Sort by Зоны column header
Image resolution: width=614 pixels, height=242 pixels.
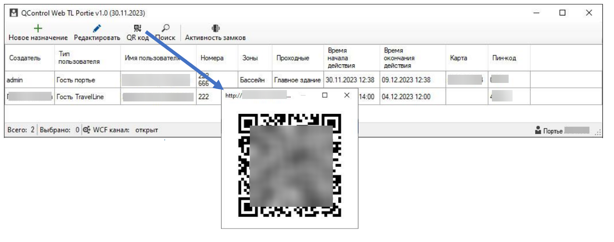[x=255, y=58]
